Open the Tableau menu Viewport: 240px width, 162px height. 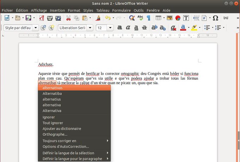103,10
